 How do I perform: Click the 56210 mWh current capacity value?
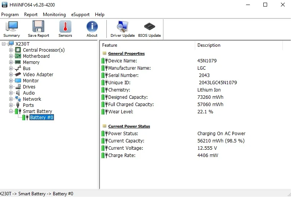221,141
